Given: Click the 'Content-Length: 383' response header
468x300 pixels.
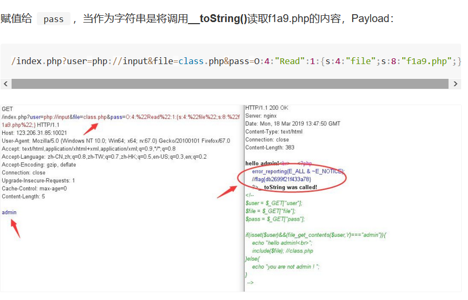Looking at the screenshot, I should click(270, 148).
